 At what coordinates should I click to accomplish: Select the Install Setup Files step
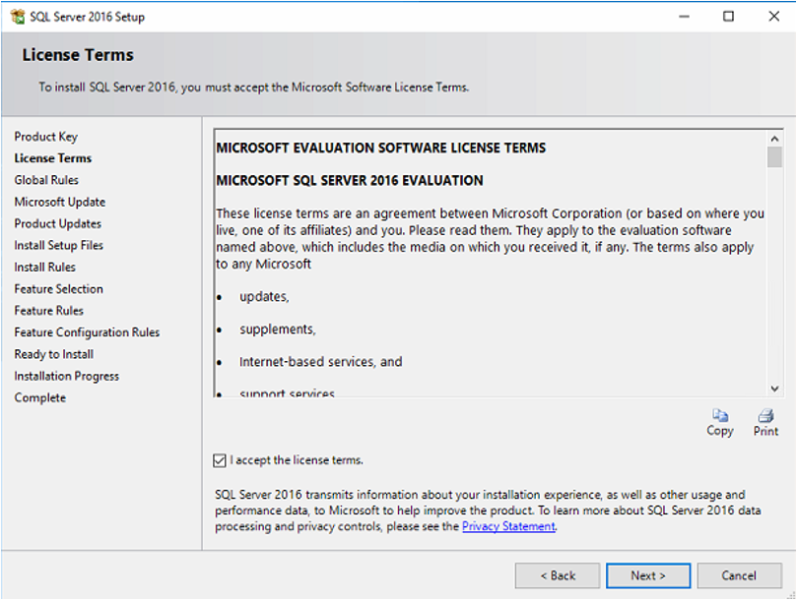click(58, 245)
